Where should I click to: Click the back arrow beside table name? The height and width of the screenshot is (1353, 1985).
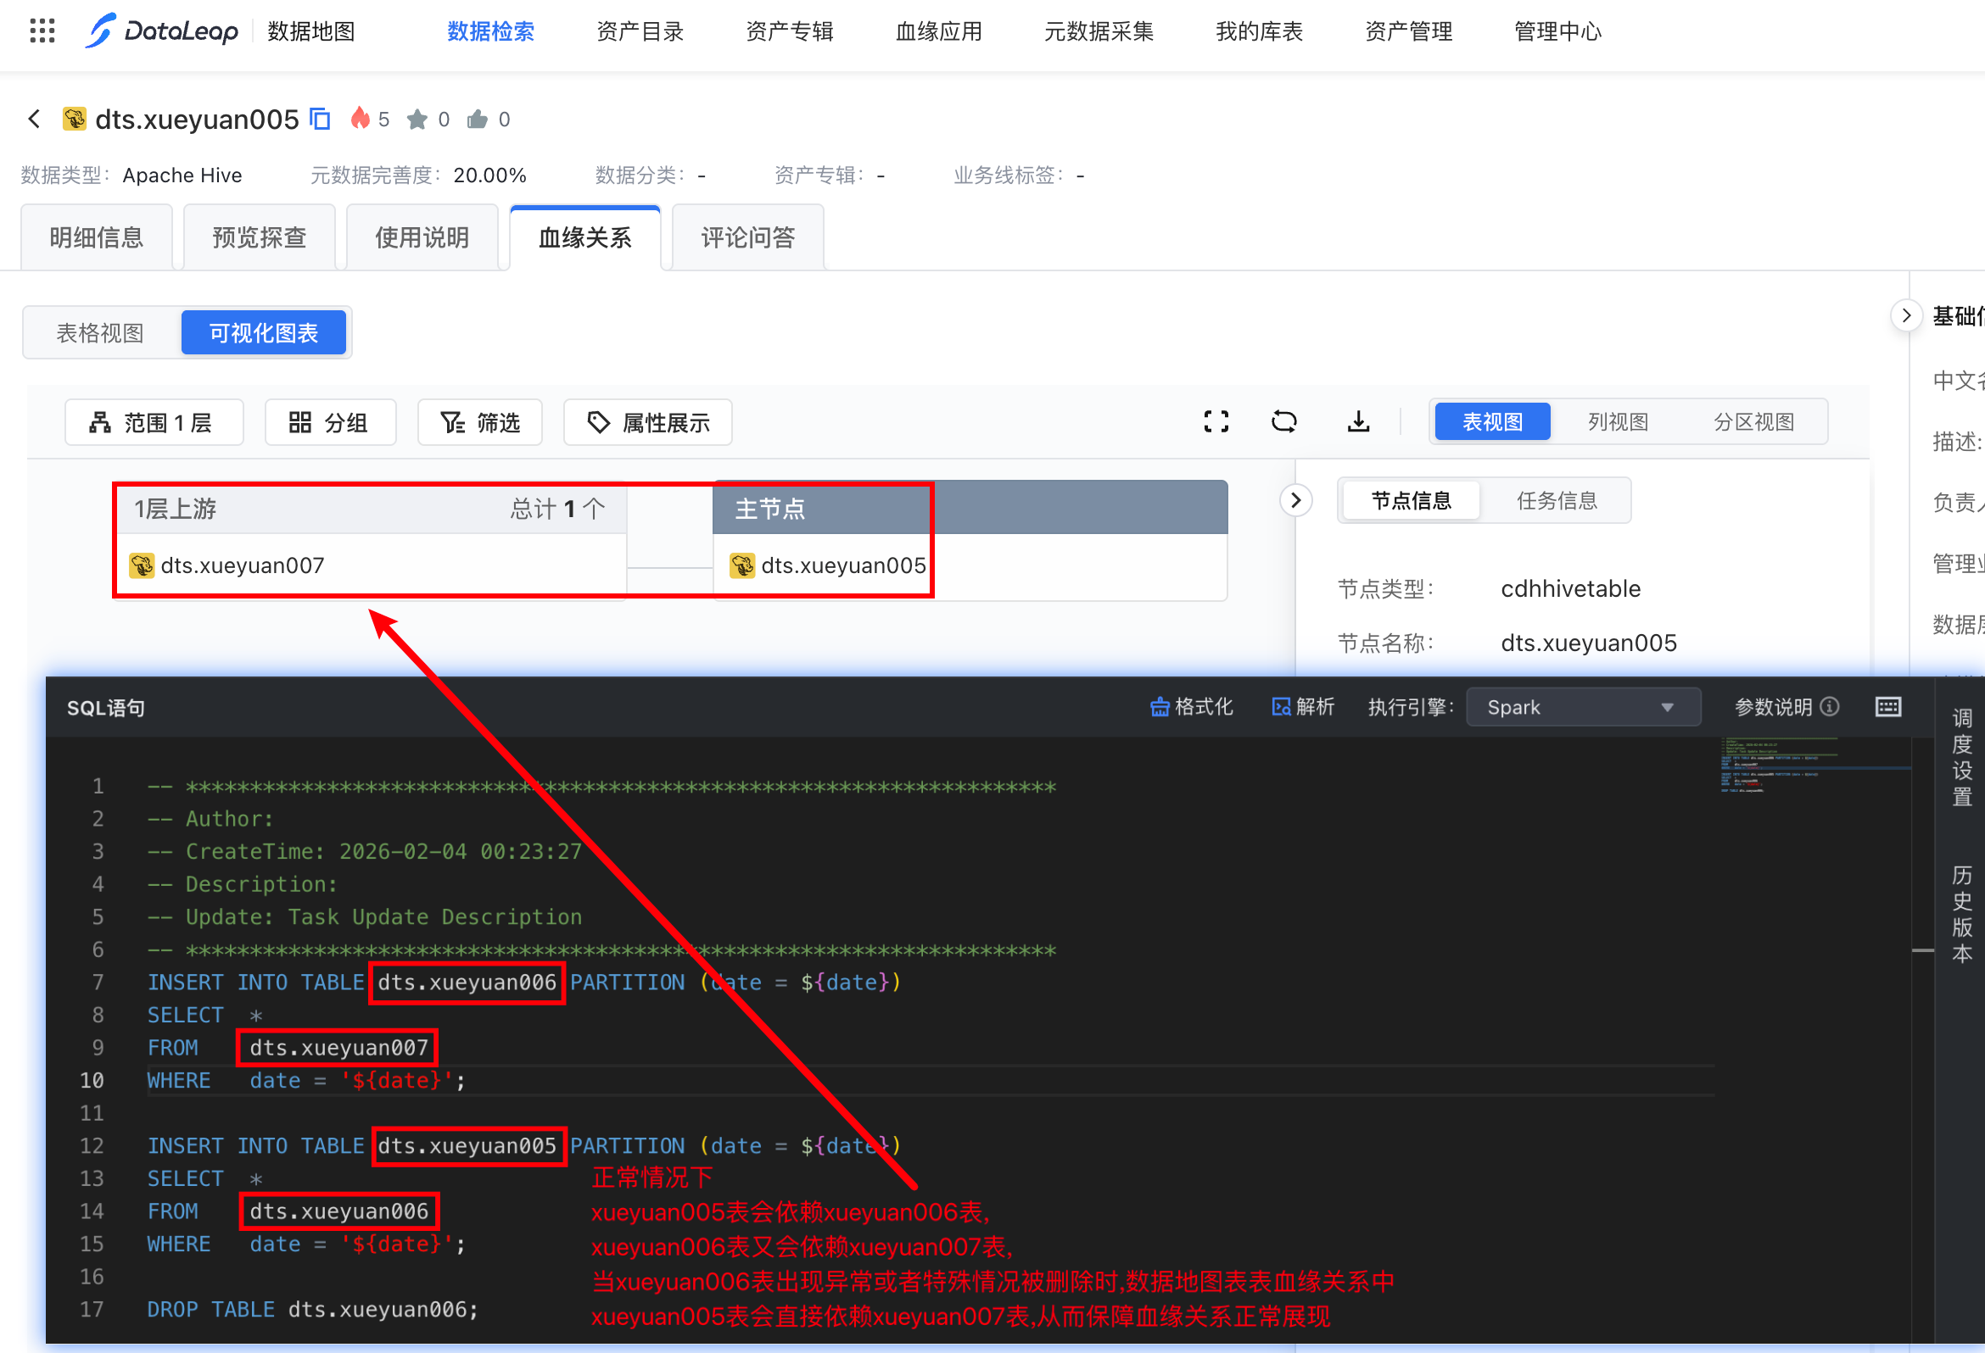pos(34,119)
